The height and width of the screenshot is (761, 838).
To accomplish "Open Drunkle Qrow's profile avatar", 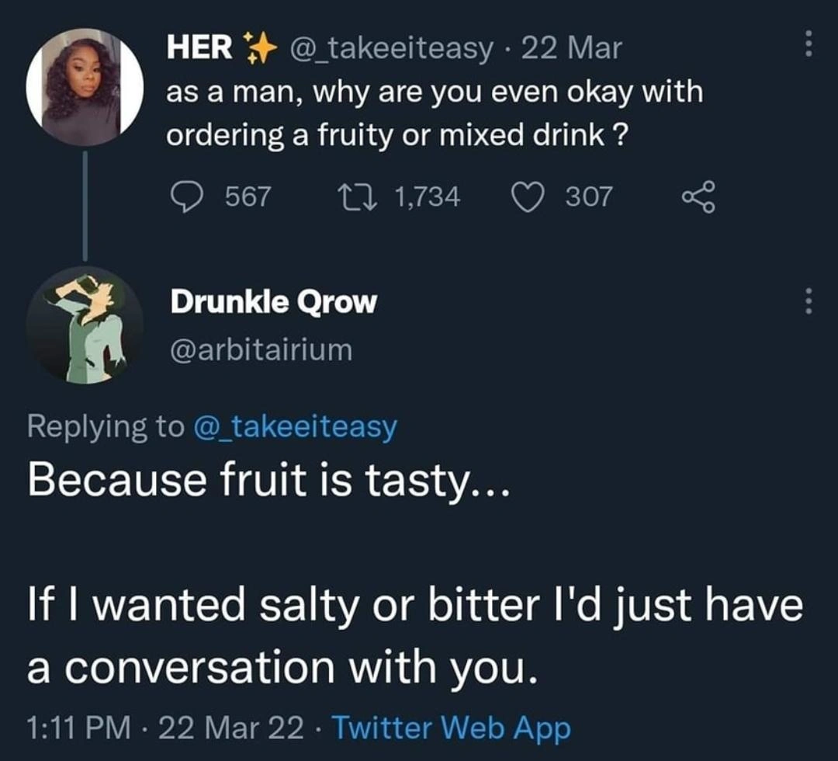I will click(x=85, y=325).
